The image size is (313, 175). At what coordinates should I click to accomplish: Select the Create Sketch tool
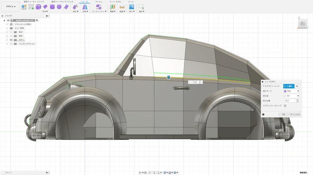(x=31, y=7)
